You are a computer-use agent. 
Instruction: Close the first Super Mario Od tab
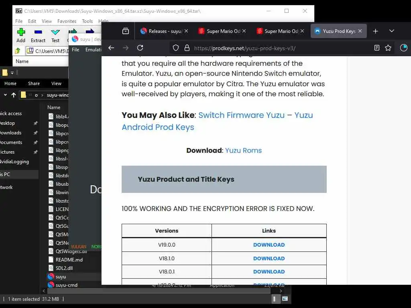pyautogui.click(x=244, y=31)
